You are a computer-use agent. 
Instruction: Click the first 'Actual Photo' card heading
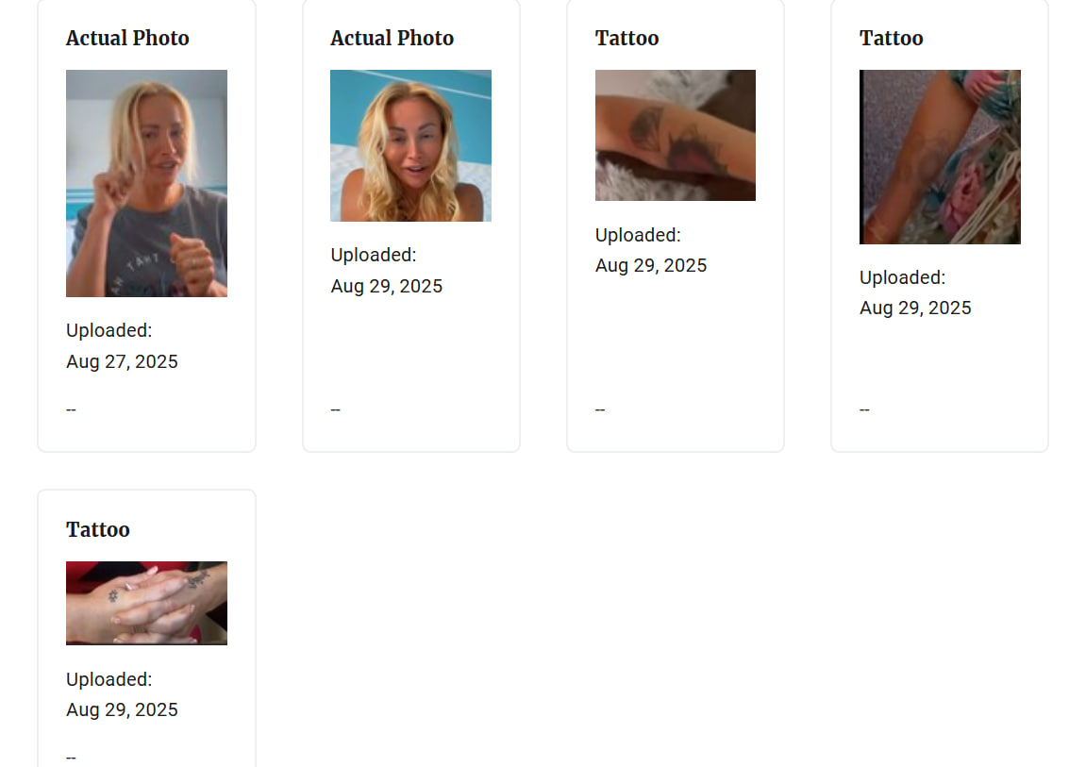pos(127,38)
